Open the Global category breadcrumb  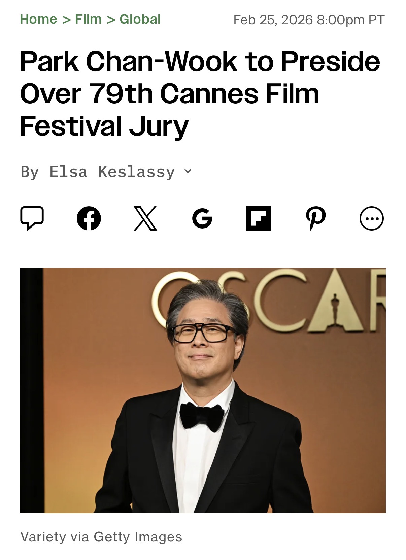coord(140,19)
